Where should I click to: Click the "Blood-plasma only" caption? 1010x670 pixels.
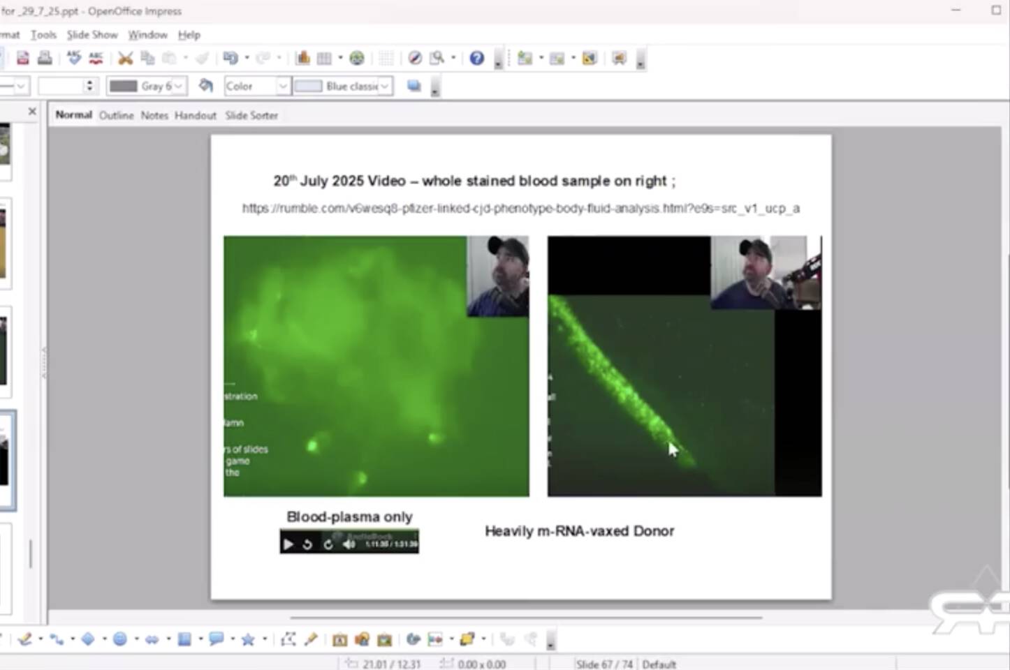[349, 516]
